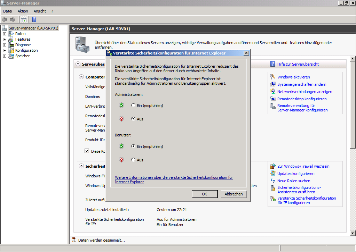Open the Ansicht menu

(x=40, y=11)
